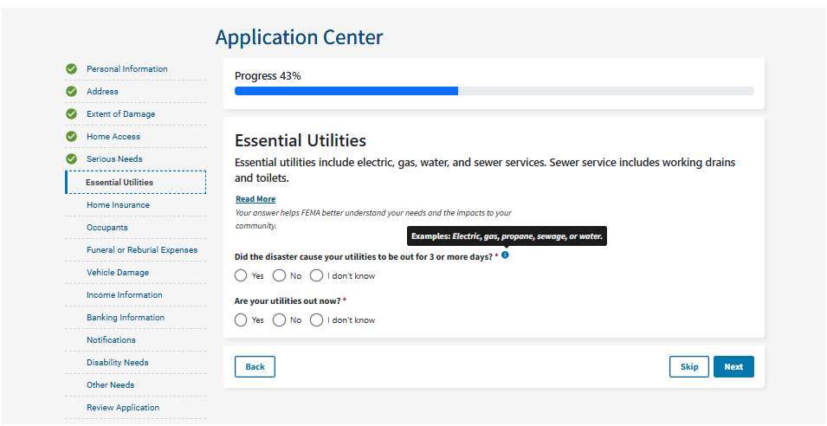This screenshot has width=827, height=426.
Task: Select Yes for utilities out 3+ days
Action: click(241, 276)
